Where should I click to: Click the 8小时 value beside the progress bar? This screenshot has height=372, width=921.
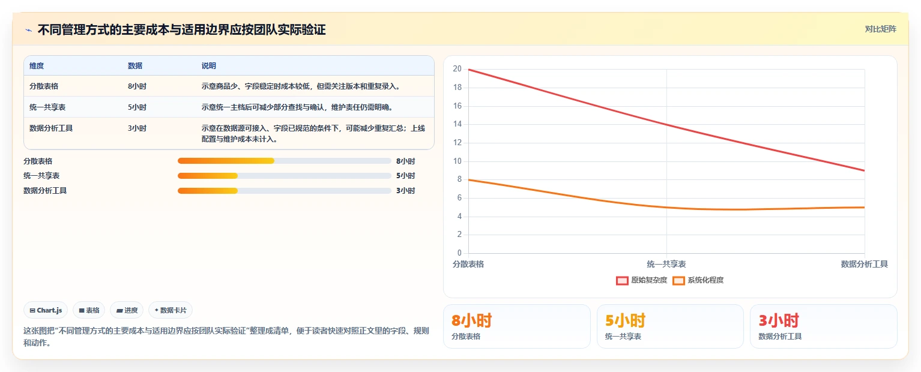(x=405, y=161)
